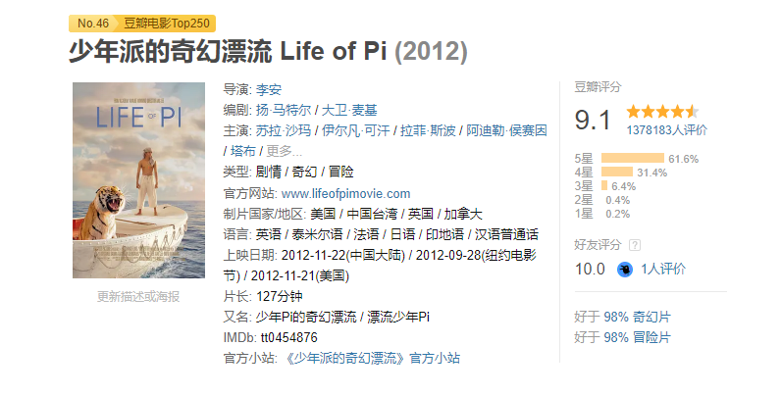Open the 1人评价 friend ratings link
The height and width of the screenshot is (396, 781).
point(663,270)
